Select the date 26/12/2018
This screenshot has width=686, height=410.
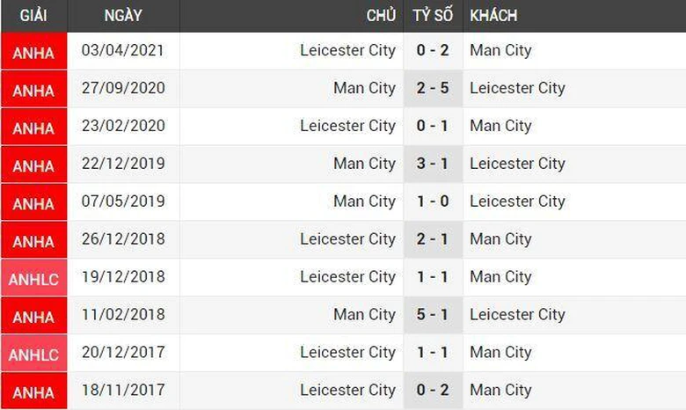(x=123, y=239)
